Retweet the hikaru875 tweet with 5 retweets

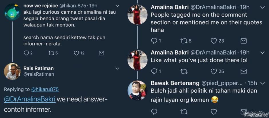point(52,53)
